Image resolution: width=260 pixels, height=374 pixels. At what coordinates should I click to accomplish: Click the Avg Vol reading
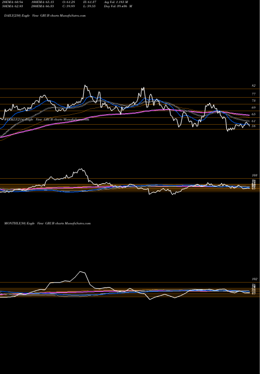(116, 2)
